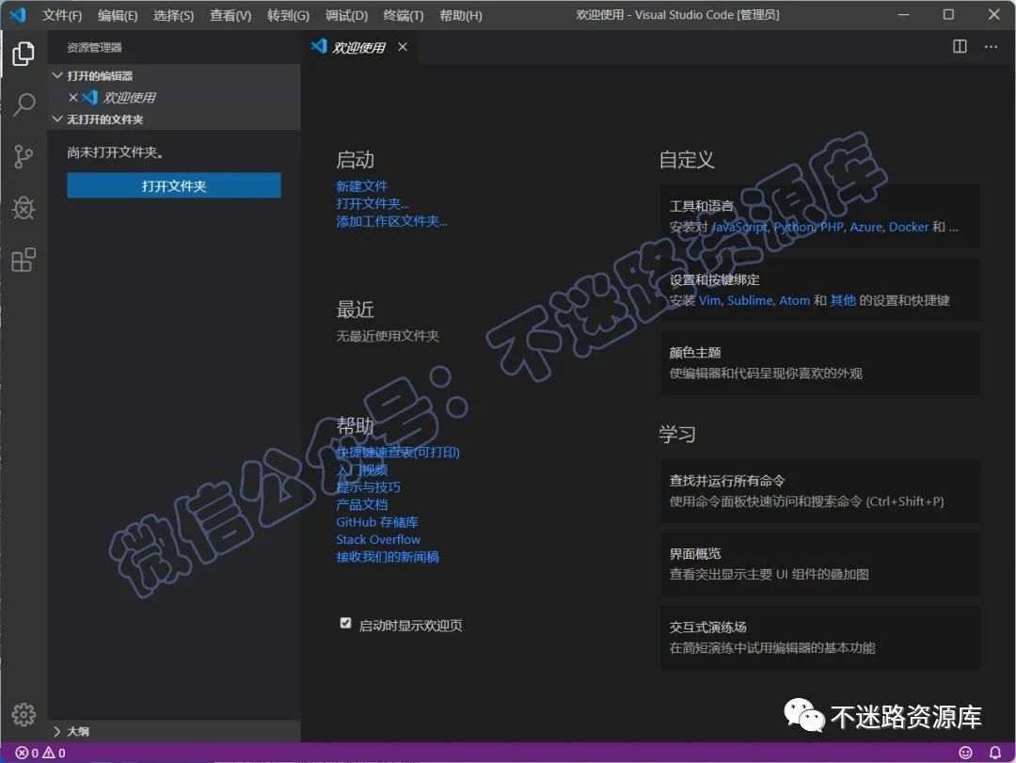Toggle 启动时显示欢迎页 checkbox
1016x763 pixels.
345,623
